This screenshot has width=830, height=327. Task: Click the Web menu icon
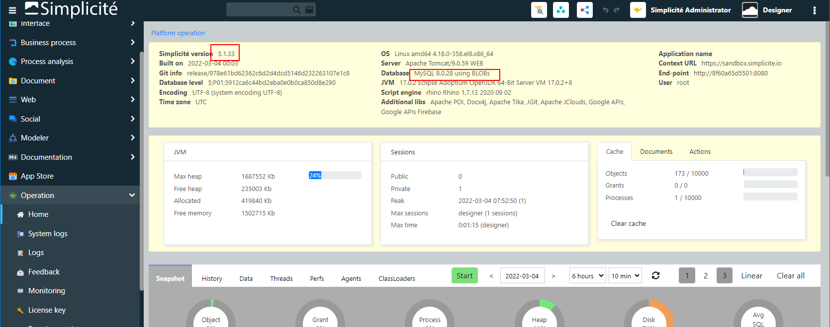click(13, 100)
